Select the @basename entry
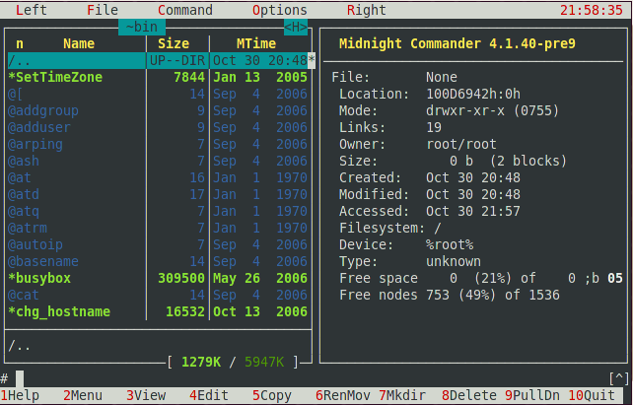The image size is (633, 405). [x=160, y=261]
